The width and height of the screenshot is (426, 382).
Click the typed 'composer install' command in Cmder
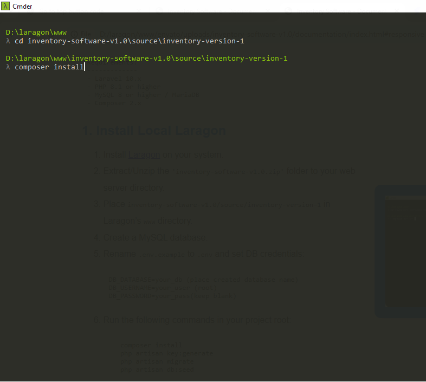[49, 67]
